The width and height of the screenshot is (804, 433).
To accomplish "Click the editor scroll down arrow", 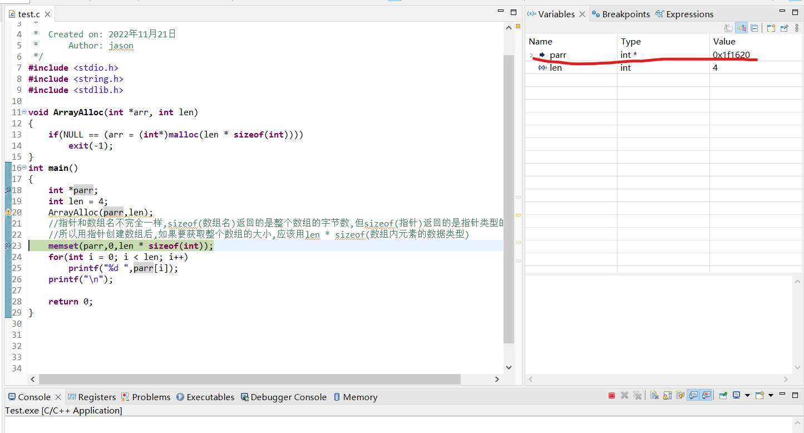I will 509,367.
